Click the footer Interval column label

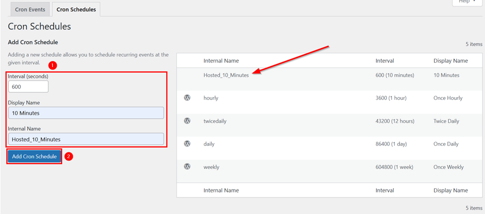pyautogui.click(x=385, y=190)
